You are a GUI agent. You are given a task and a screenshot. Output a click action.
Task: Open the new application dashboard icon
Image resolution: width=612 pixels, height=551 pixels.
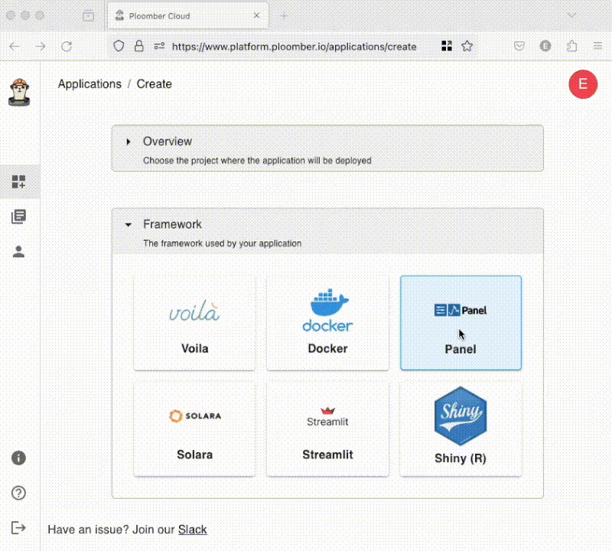pos(19,182)
